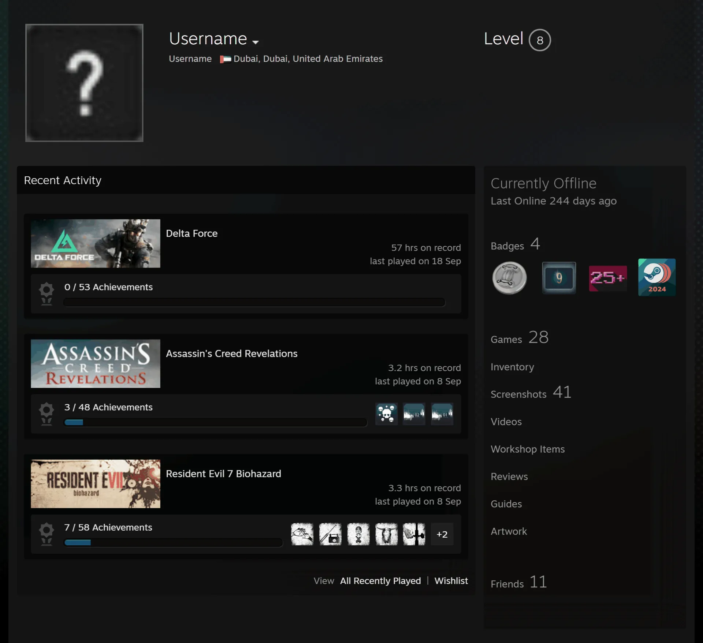
Task: Click the Resident Evil 7 Biohazard title
Action: (x=223, y=474)
